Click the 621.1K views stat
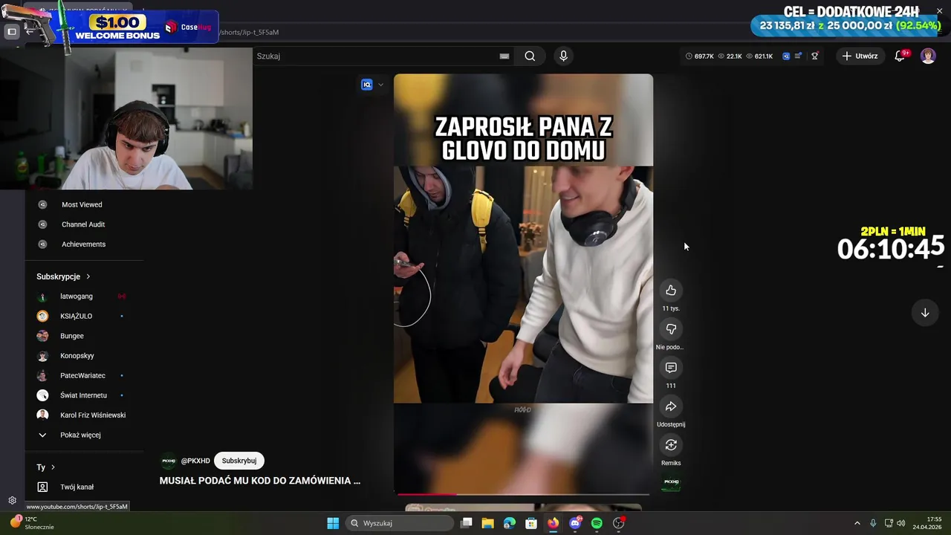 (759, 56)
